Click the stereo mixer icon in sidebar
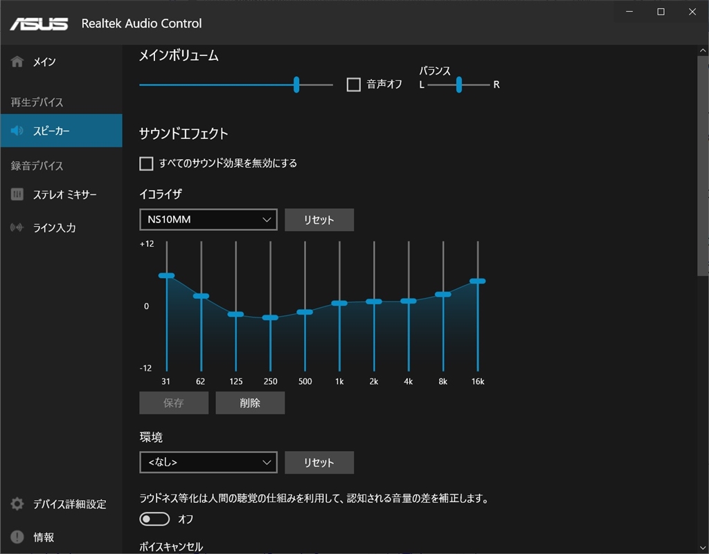 click(x=17, y=194)
